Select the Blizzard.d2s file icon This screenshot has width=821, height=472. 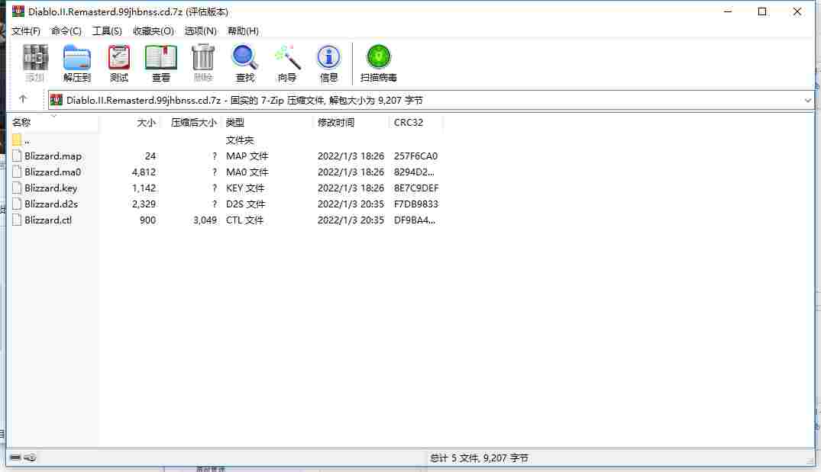[x=17, y=204]
